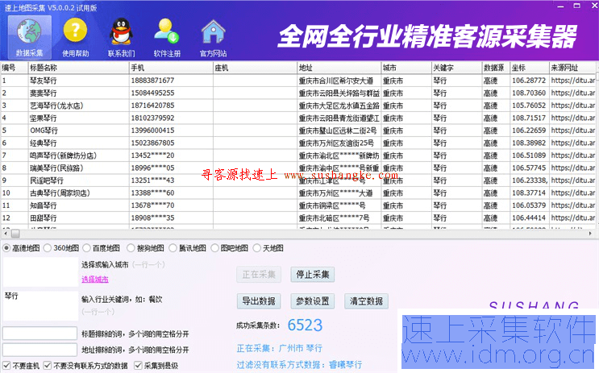This screenshot has height=373, width=599.
Task: Select the row 瑞美琴行(民族路)
Action: pyautogui.click(x=298, y=168)
